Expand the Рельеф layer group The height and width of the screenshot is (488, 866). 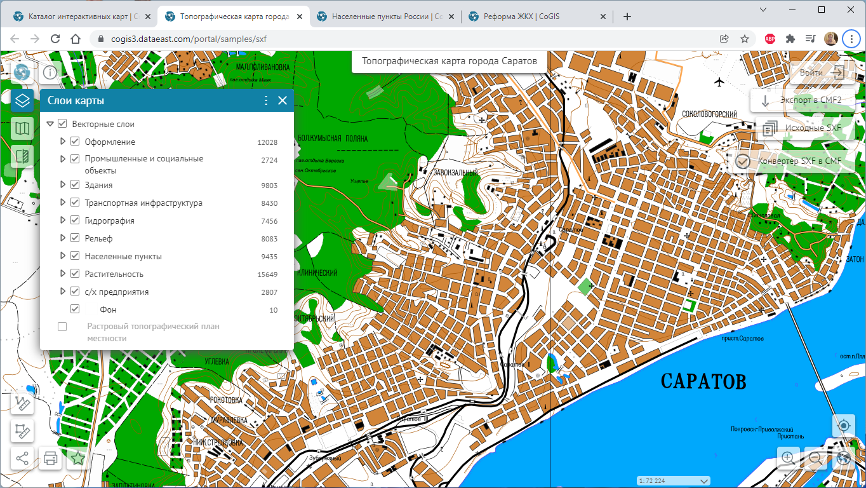click(x=63, y=238)
